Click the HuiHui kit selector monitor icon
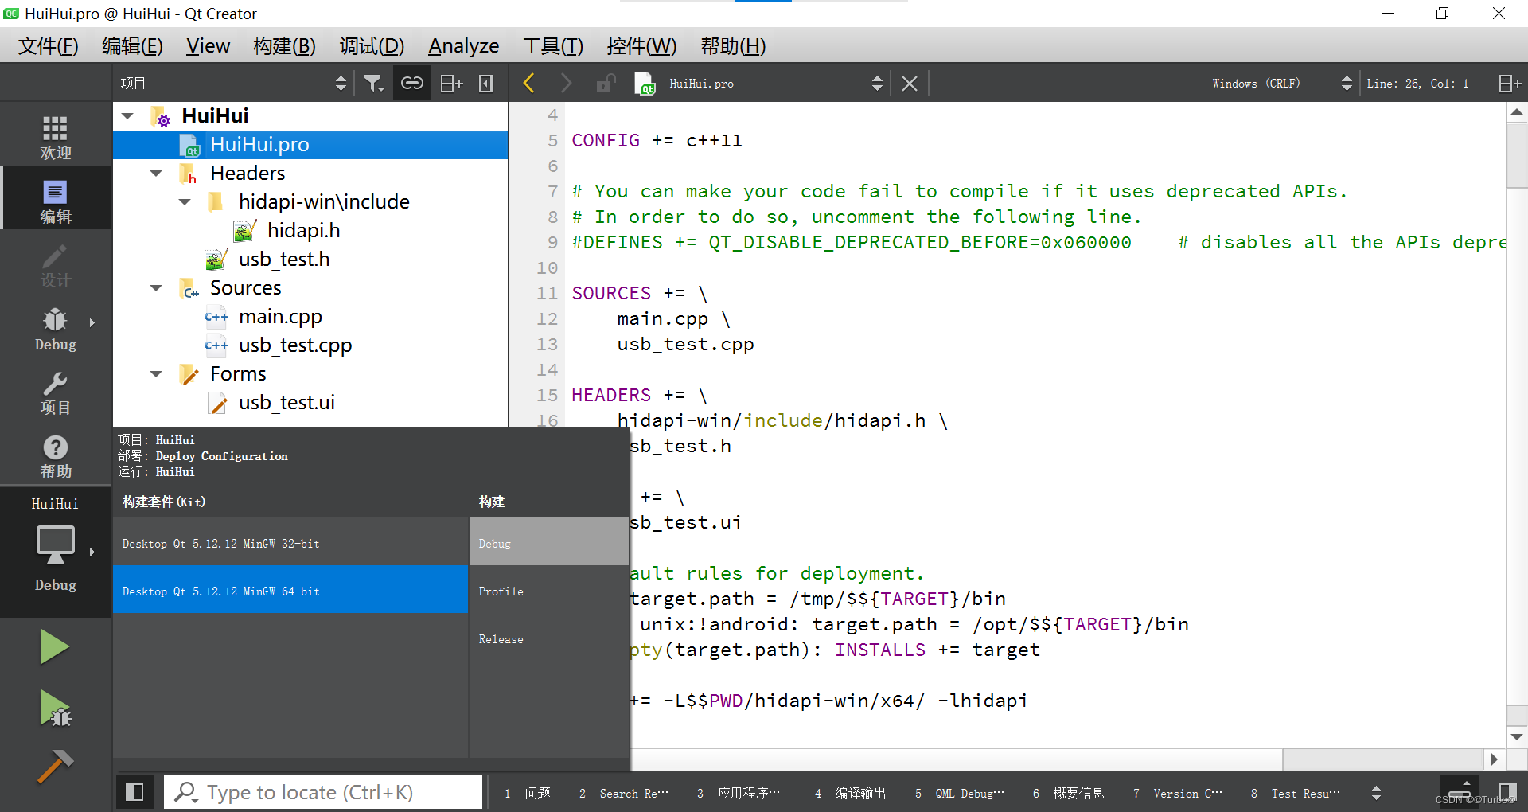Image resolution: width=1528 pixels, height=812 pixels. pos(55,545)
